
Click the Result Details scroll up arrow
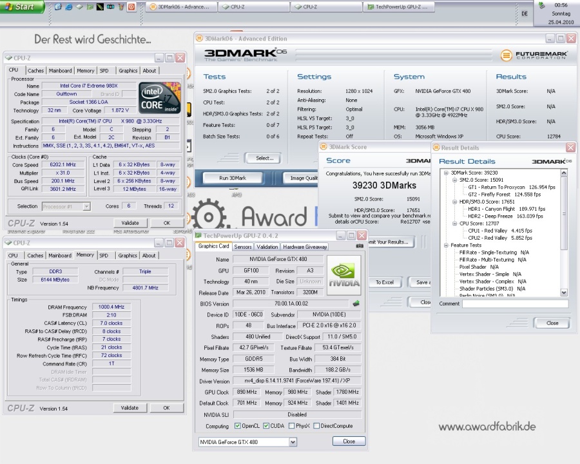click(564, 173)
